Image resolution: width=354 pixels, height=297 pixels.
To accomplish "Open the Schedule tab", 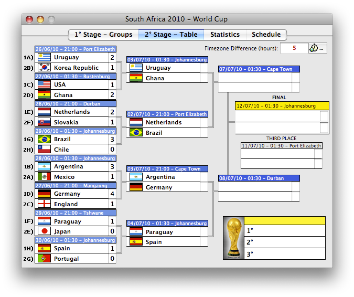I will 266,35.
